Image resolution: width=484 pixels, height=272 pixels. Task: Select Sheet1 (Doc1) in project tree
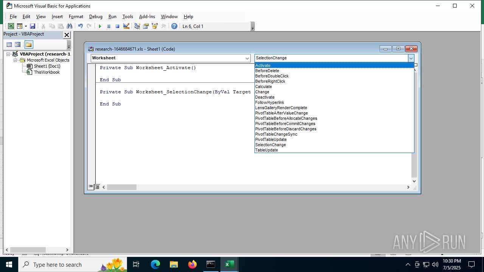pos(47,66)
